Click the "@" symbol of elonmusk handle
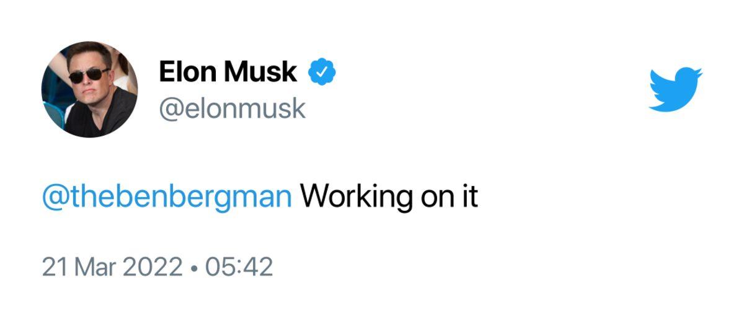This screenshot has width=744, height=321. (170, 109)
